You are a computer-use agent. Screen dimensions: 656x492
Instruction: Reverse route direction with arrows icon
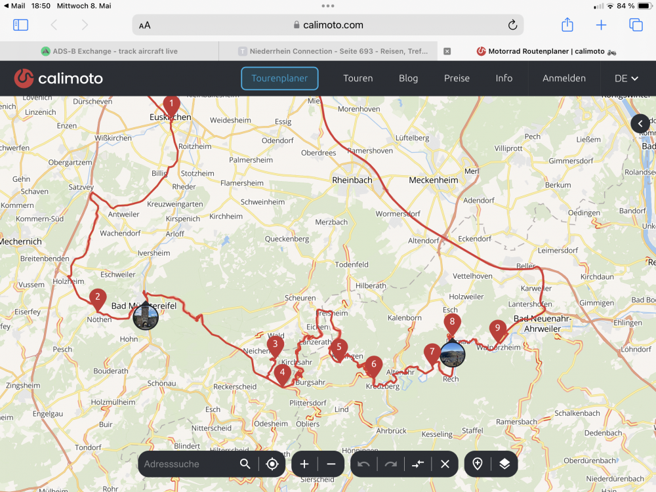pyautogui.click(x=418, y=464)
